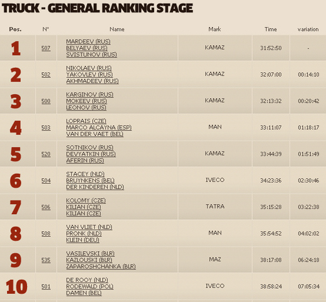The width and height of the screenshot is (326, 302).
Task: Select truck number 506 link
Action: [x=46, y=207]
